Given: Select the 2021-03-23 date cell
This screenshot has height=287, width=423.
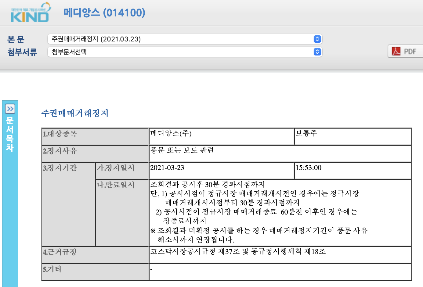Looking at the screenshot, I should click(x=222, y=171).
